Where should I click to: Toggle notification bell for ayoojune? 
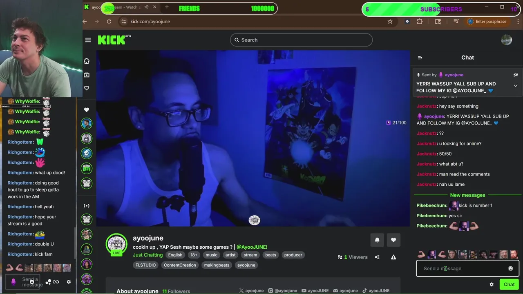click(x=377, y=240)
